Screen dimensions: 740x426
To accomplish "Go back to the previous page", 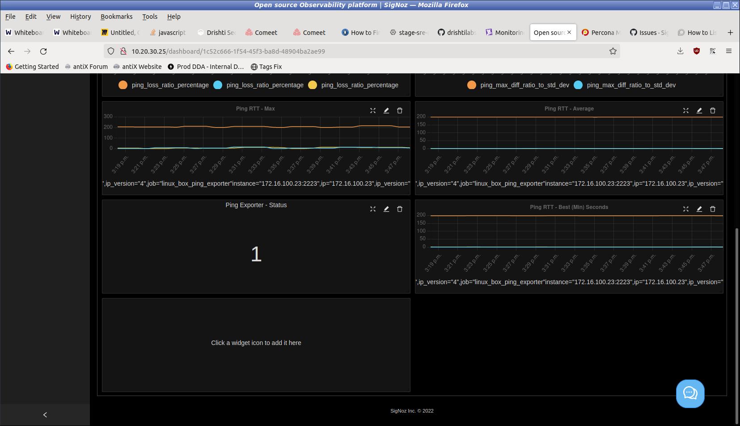I will coord(11,51).
